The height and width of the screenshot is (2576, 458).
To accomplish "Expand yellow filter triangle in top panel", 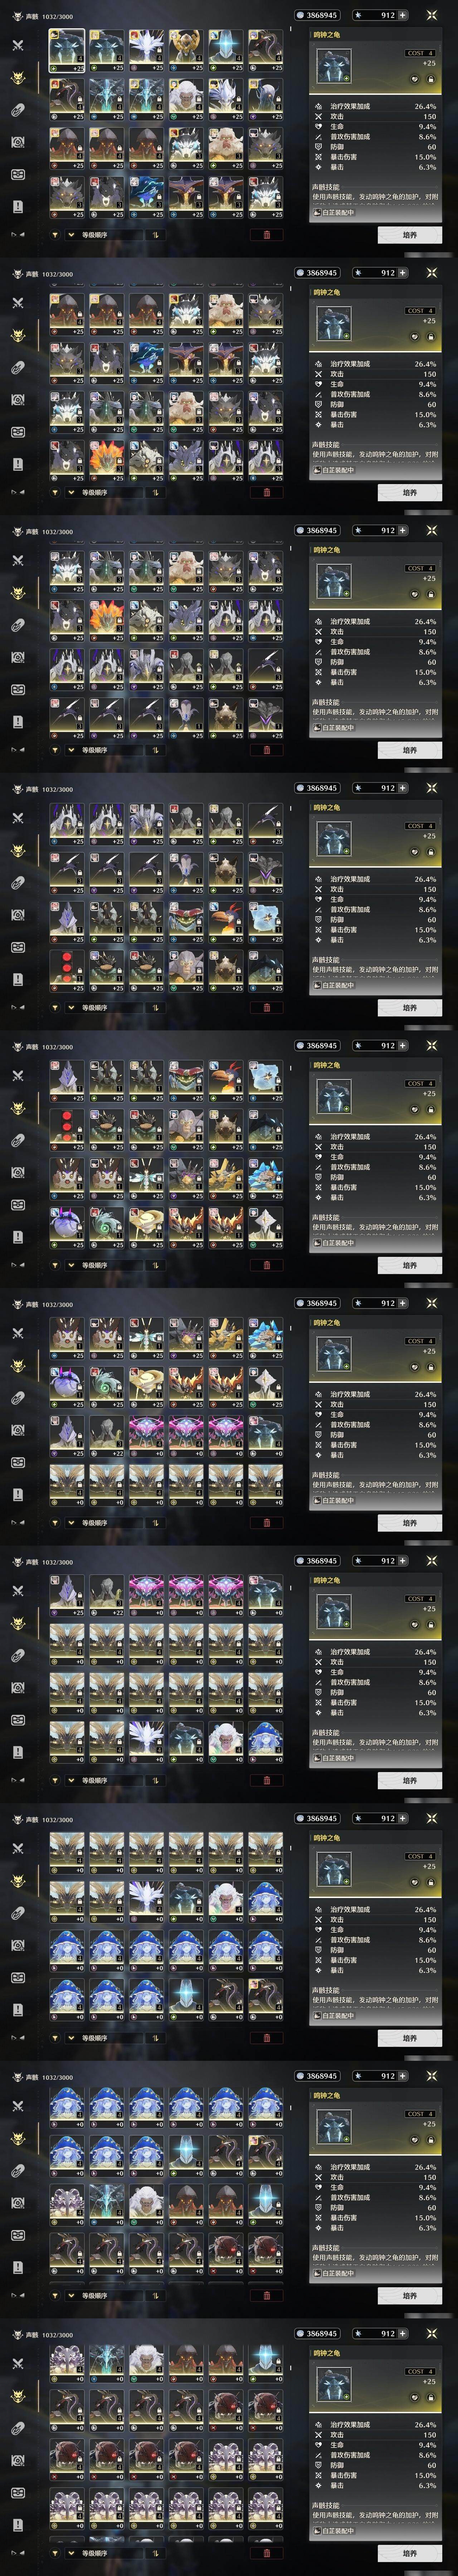I will pyautogui.click(x=55, y=235).
